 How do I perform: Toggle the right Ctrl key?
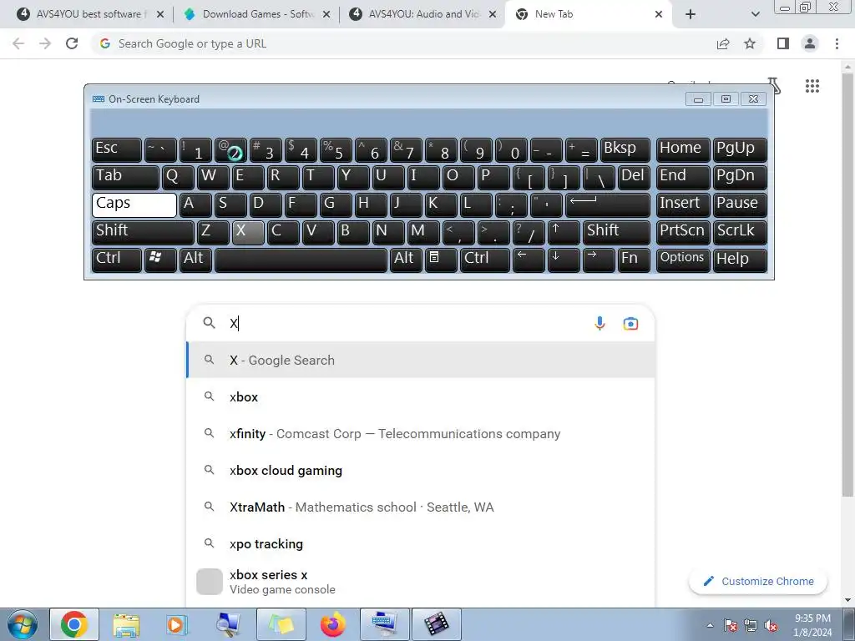[485, 260]
